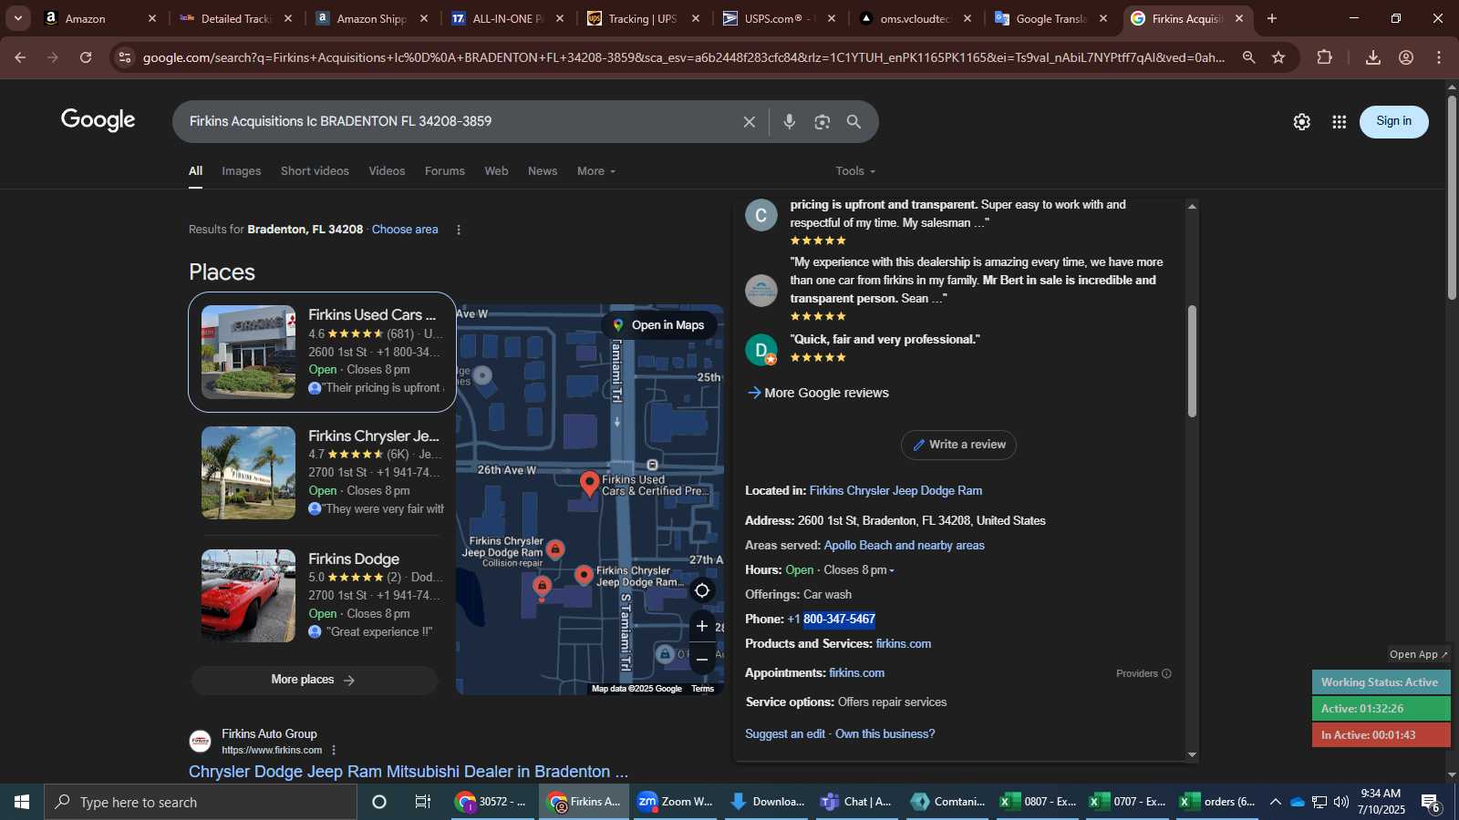Viewport: 1459px width, 820px height.
Task: Select the Short videos results tab
Action: 315,171
